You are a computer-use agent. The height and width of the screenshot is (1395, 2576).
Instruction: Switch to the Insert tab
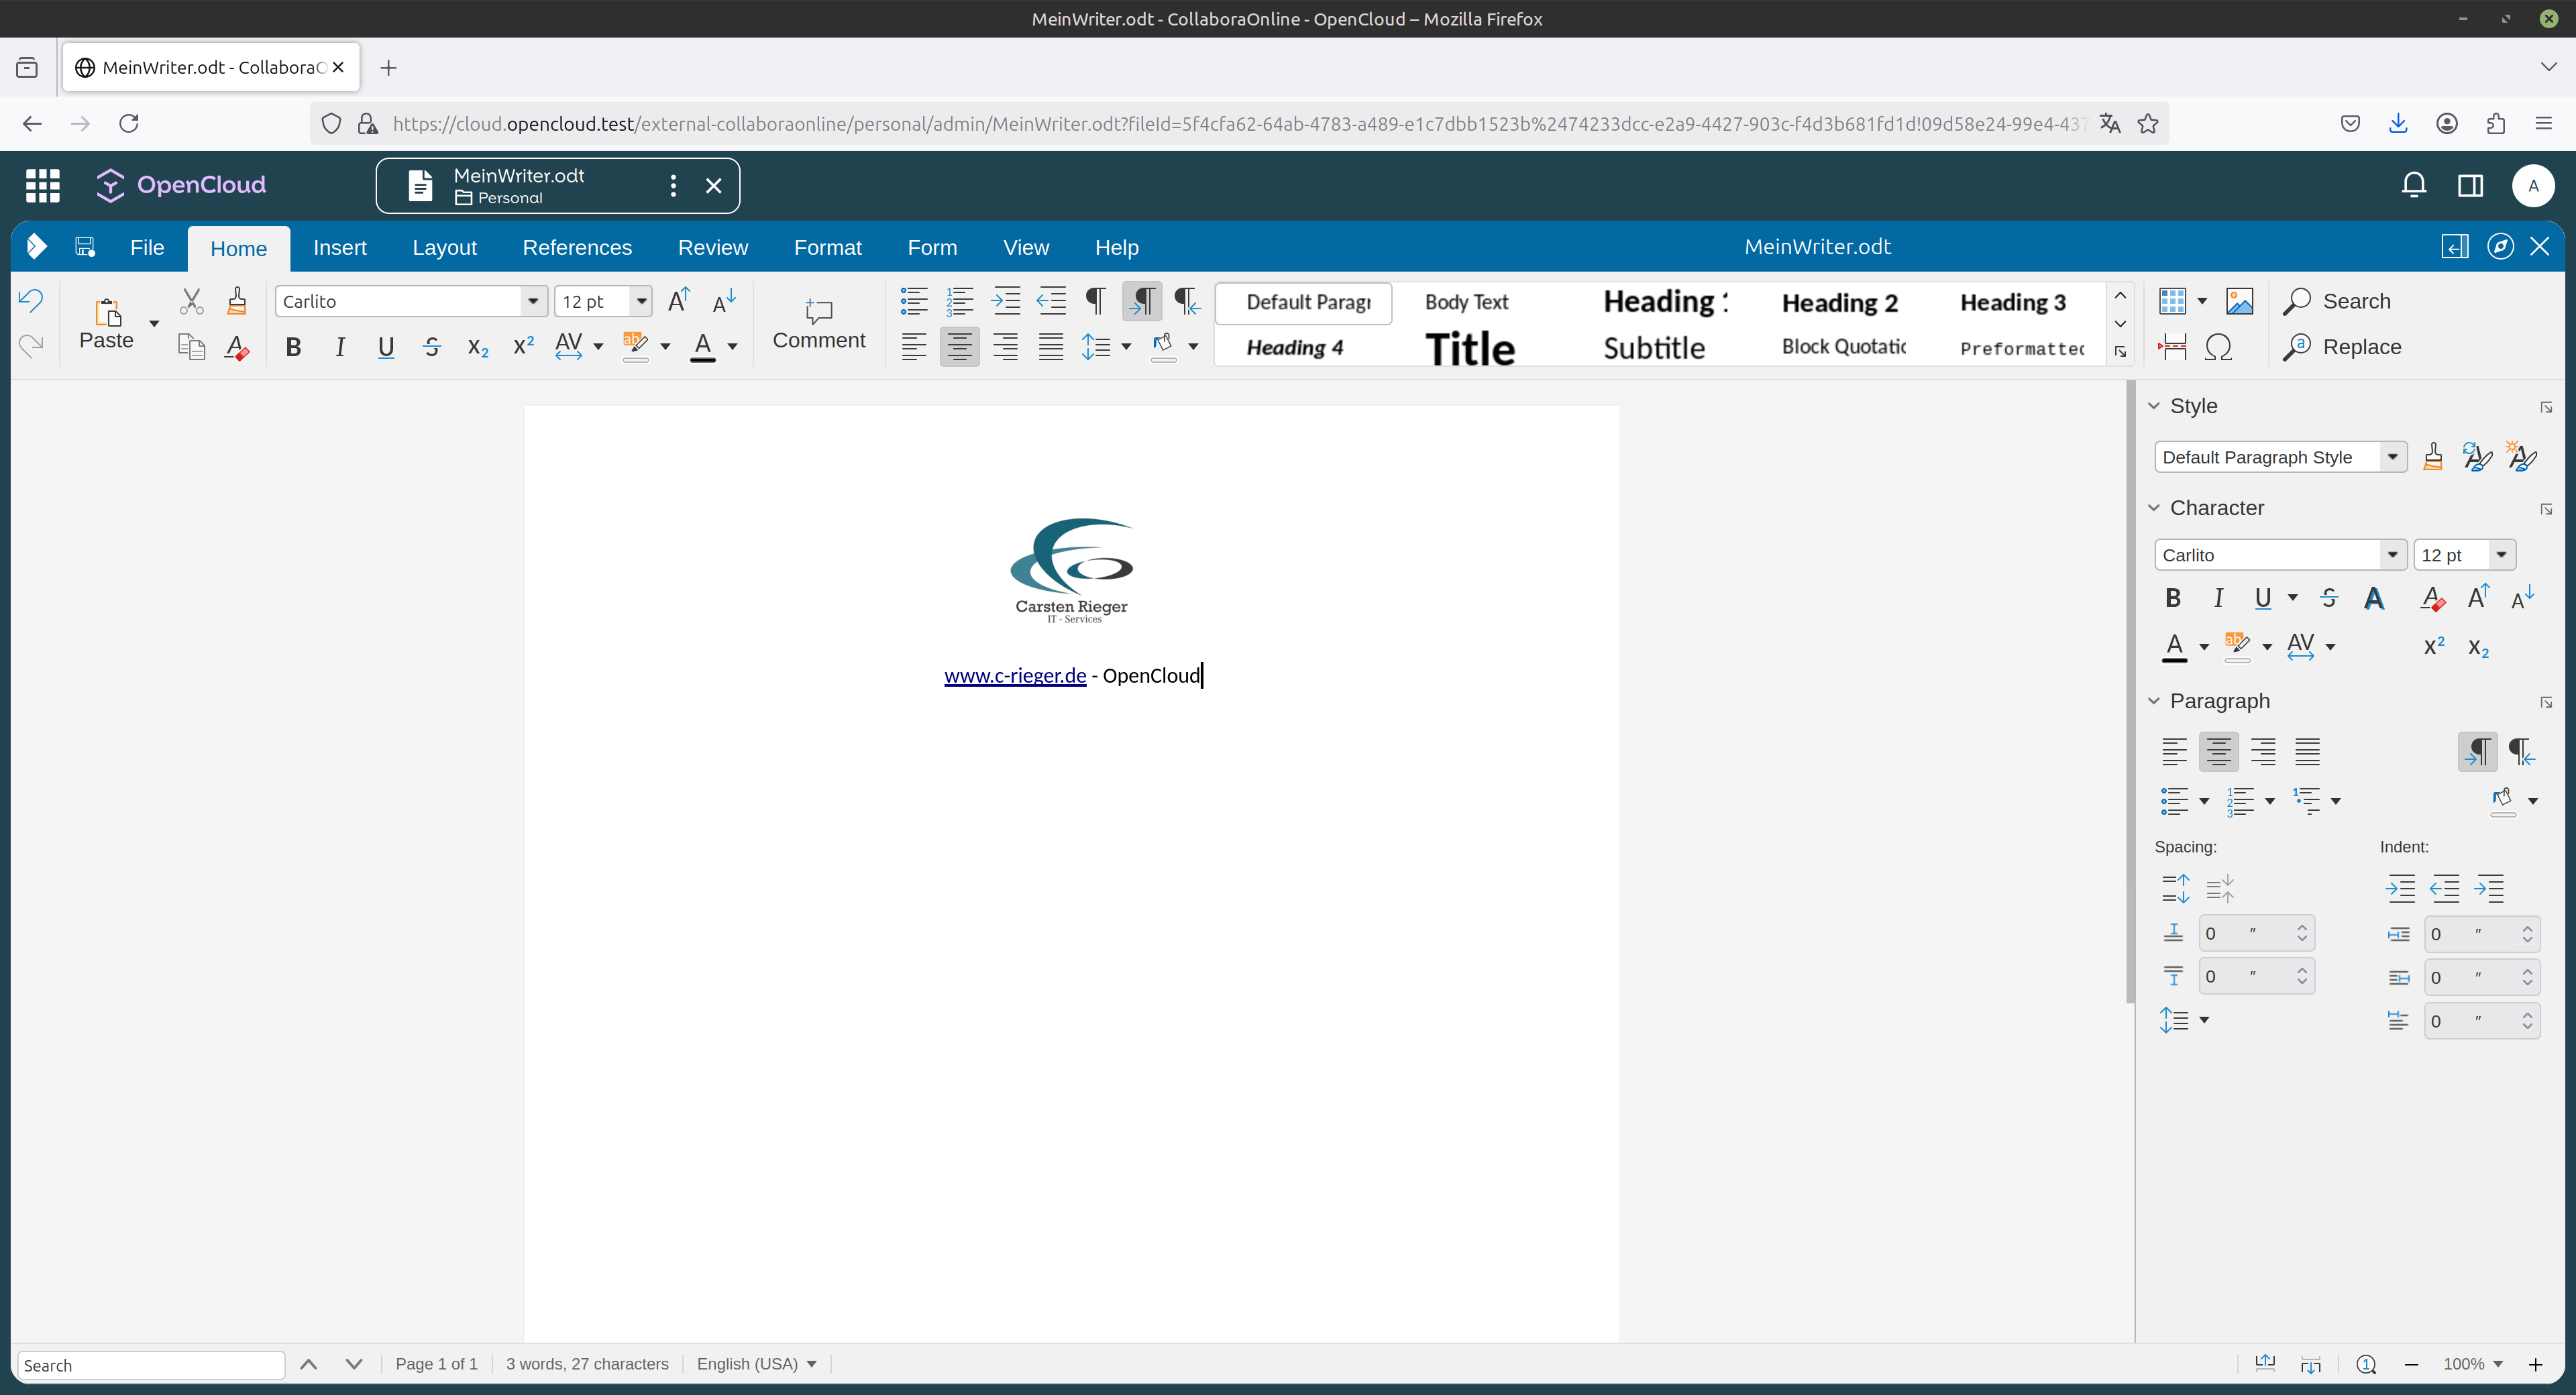coord(340,247)
